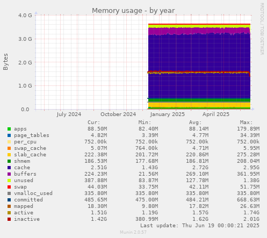Click the Munin 2.0.57 version footer
The image size is (267, 238).
133,232
